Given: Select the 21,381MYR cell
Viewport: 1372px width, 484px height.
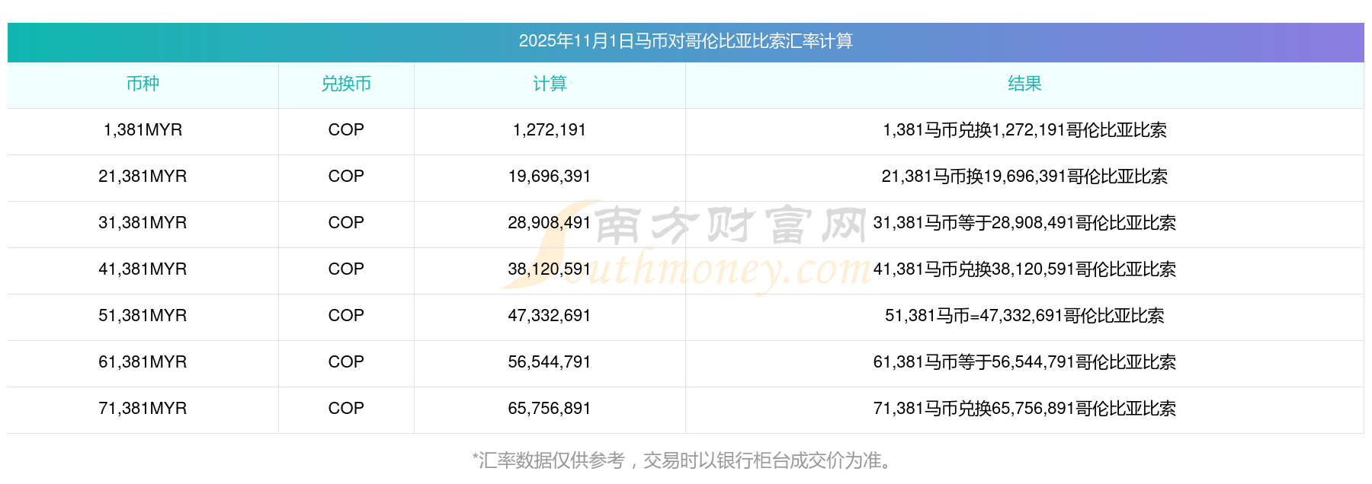Looking at the screenshot, I should point(143,177).
